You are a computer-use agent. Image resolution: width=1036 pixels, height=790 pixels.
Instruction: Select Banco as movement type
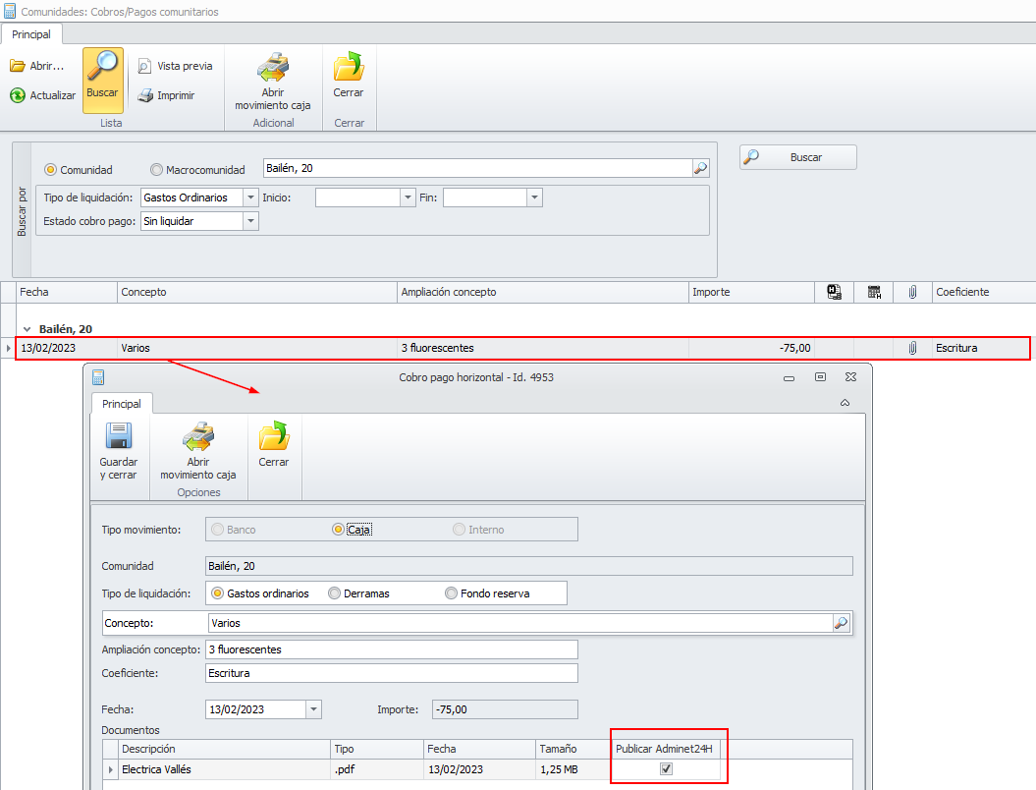(217, 530)
